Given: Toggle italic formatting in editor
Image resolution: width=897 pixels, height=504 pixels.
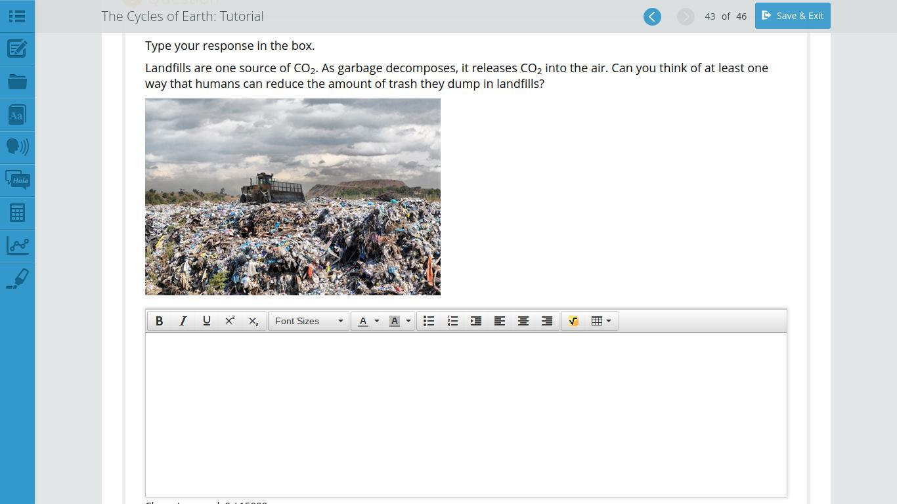Looking at the screenshot, I should click(183, 321).
